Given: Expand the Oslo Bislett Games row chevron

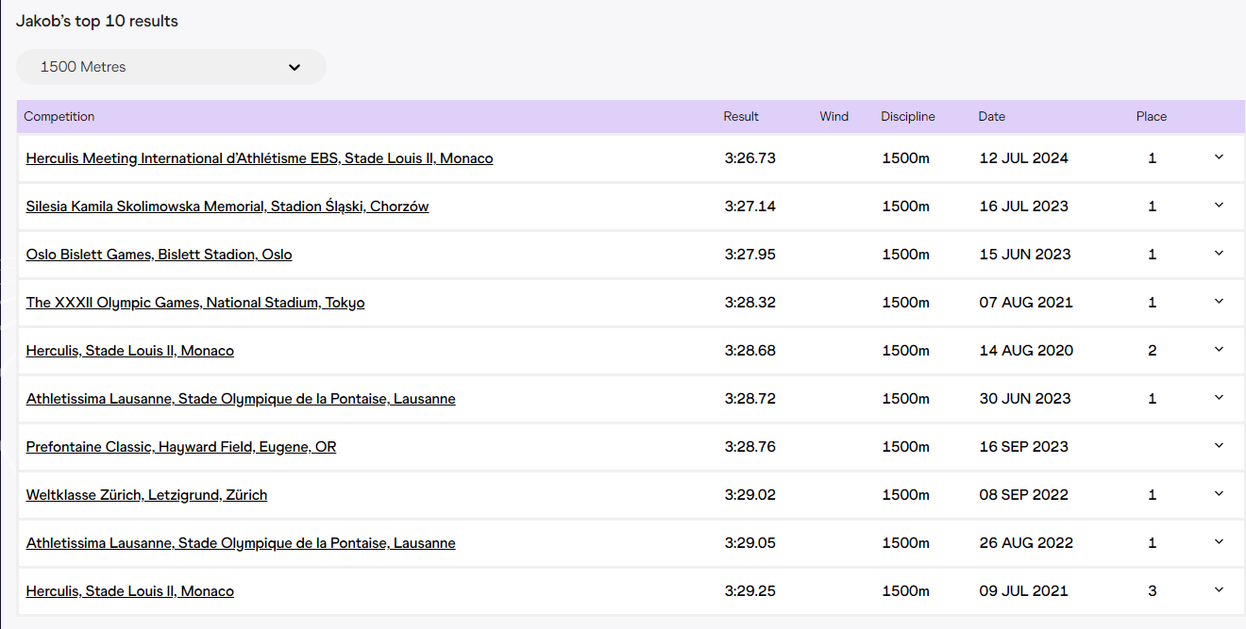Looking at the screenshot, I should pos(1218,254).
